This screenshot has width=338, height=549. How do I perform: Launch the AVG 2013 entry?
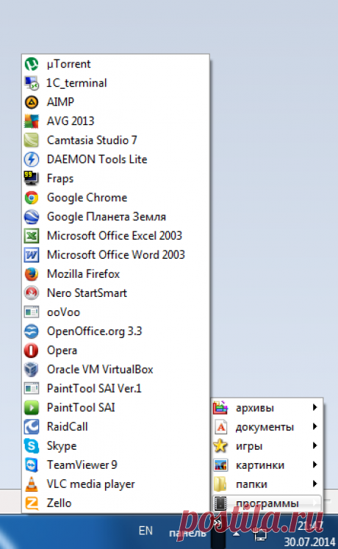[115, 121]
